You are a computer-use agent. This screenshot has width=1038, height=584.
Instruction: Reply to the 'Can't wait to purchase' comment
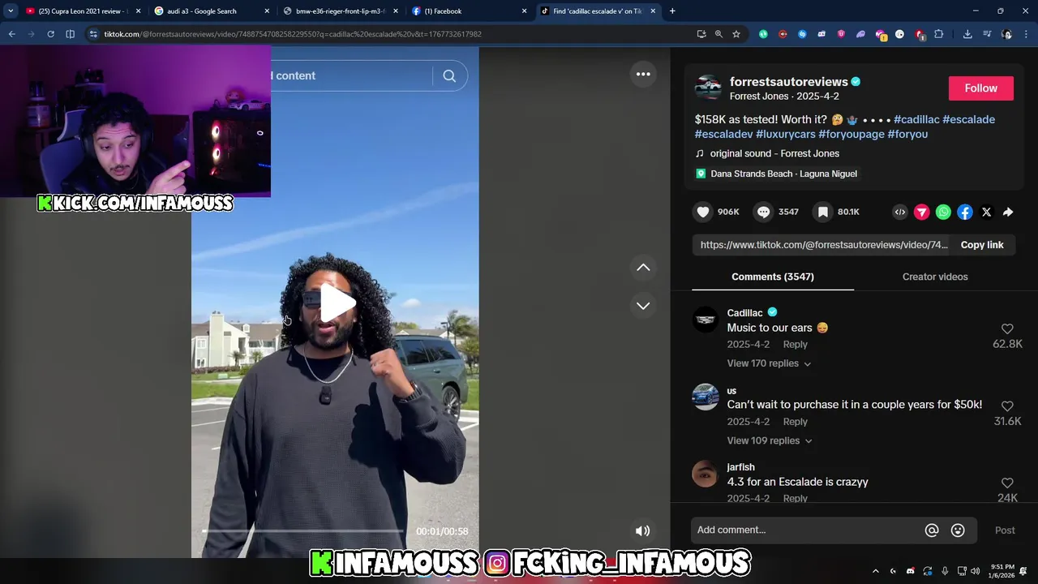[795, 422]
